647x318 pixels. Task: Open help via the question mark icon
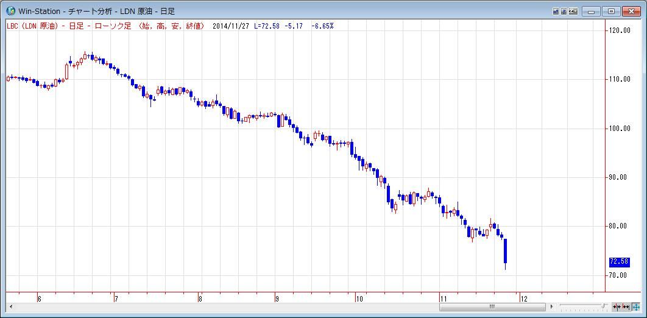564,11
